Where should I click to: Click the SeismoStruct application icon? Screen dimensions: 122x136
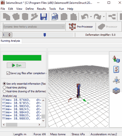point(3,3)
